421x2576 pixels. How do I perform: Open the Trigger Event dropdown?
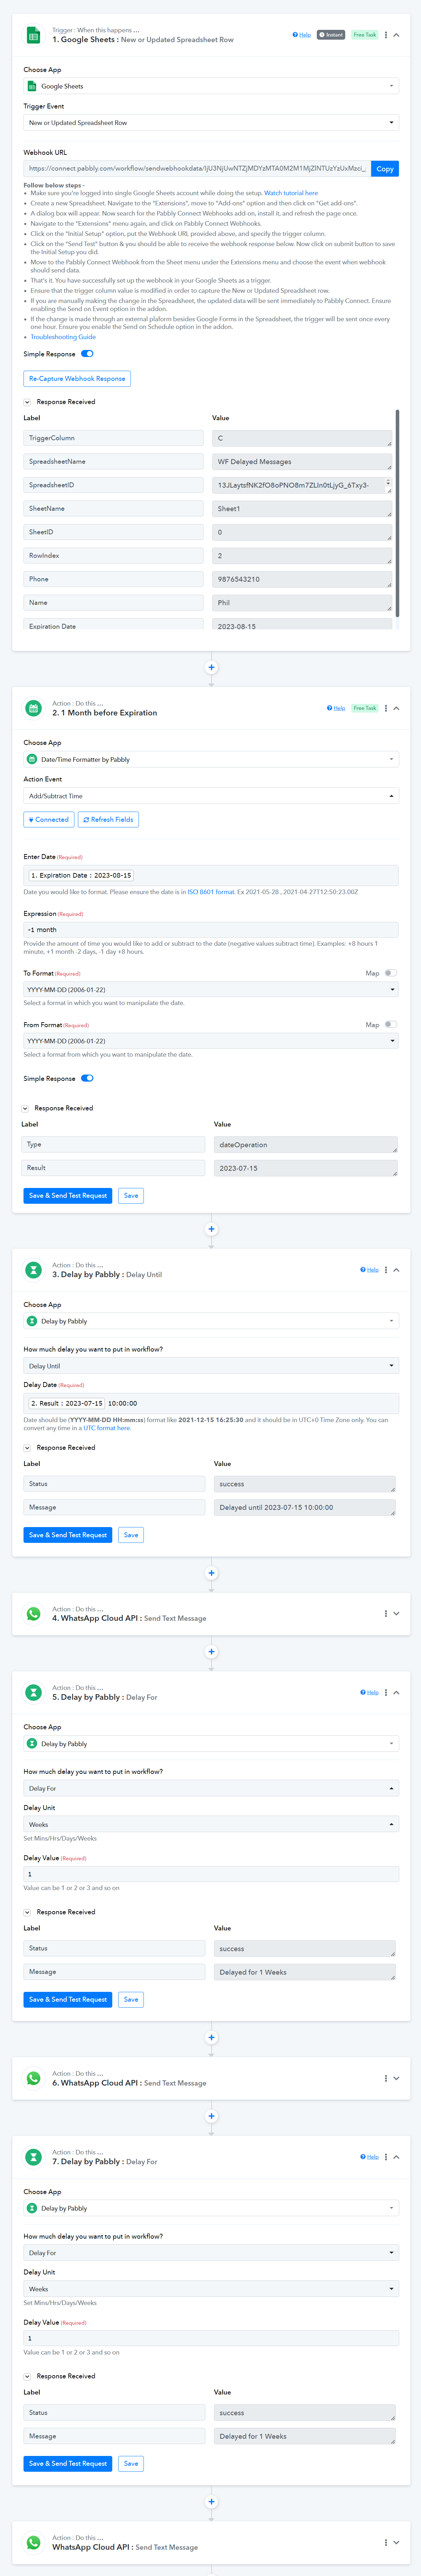211,123
